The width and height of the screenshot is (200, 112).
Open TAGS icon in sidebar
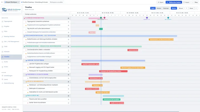click(2, 47)
